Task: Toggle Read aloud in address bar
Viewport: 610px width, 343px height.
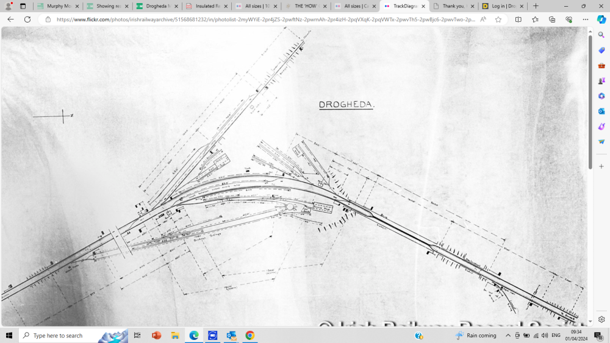Action: point(483,19)
